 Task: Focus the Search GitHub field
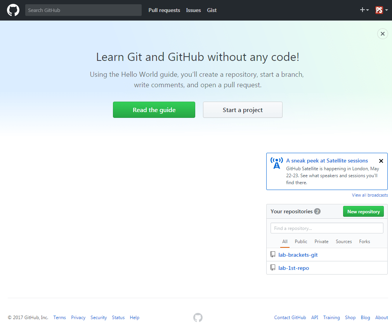(x=83, y=10)
